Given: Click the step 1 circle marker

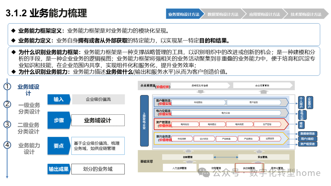Looking at the screenshot, I should coord(7,87).
